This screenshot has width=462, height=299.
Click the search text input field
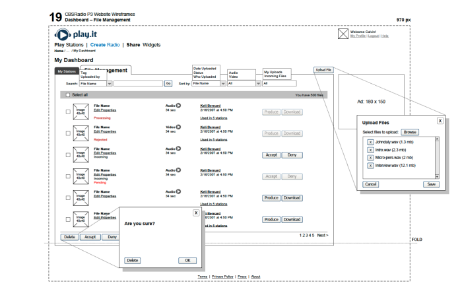tap(138, 84)
